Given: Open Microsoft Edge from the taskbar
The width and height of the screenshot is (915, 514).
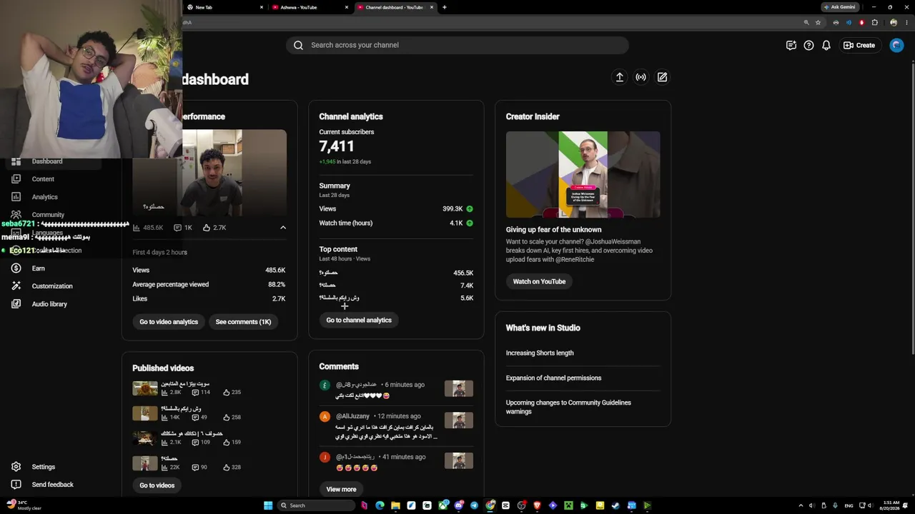Looking at the screenshot, I should pos(380,505).
